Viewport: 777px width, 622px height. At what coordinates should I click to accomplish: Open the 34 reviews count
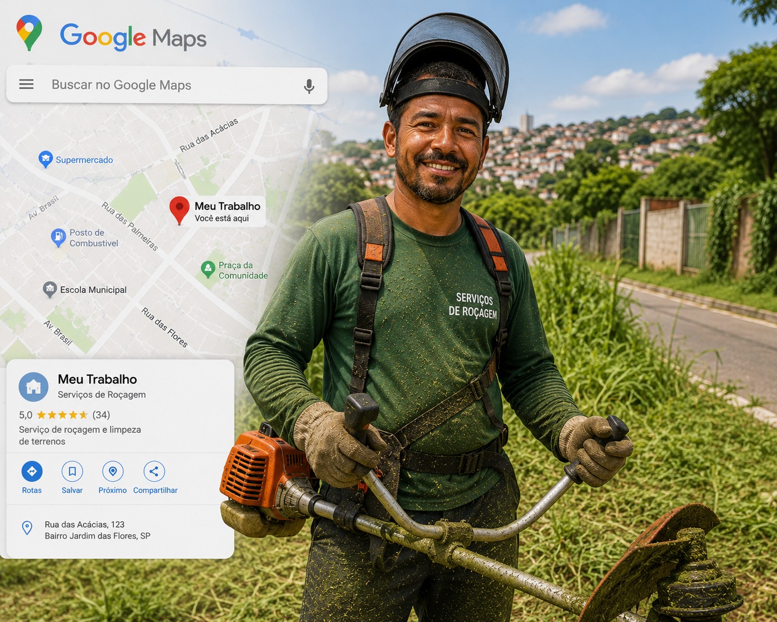pyautogui.click(x=101, y=415)
